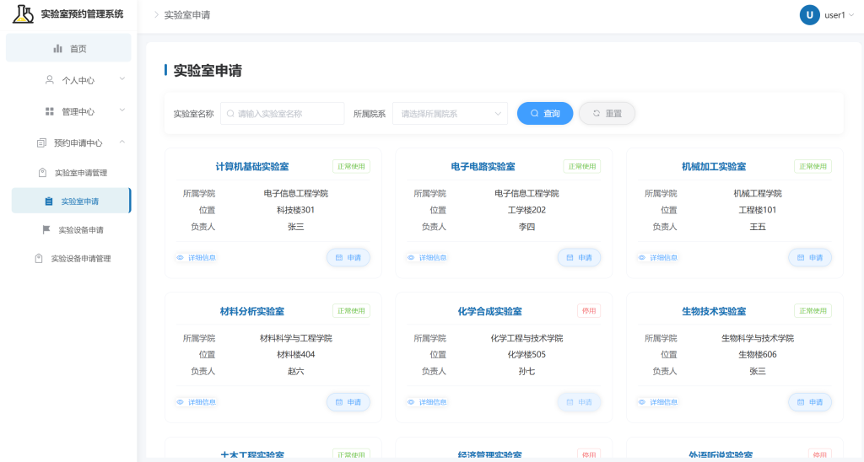Viewport: 864px width, 462px height.
Task: Open 实验设备申请管理 in sidebar
Action: tap(72, 258)
